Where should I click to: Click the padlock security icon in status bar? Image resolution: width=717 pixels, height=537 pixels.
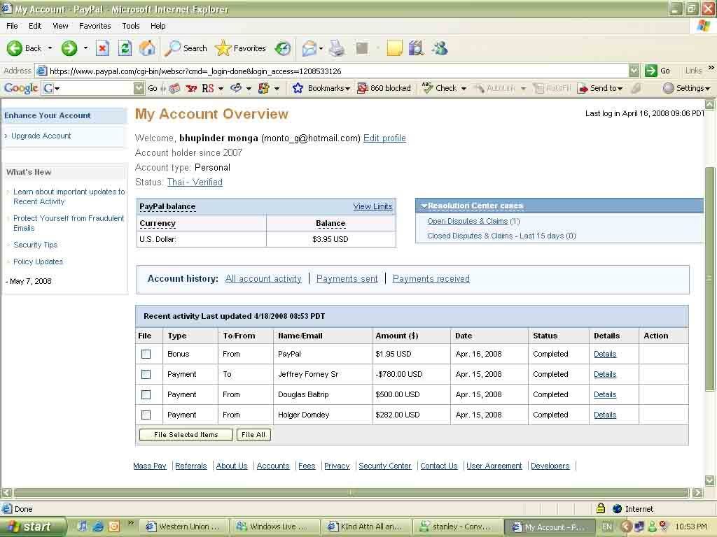pyautogui.click(x=601, y=508)
